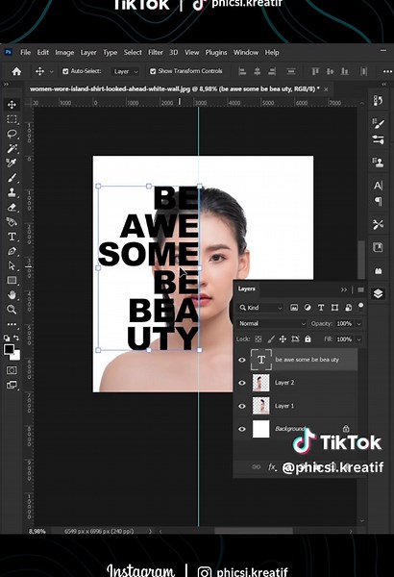Open the Normal blend mode dropdown
The image size is (394, 577).
click(x=272, y=323)
